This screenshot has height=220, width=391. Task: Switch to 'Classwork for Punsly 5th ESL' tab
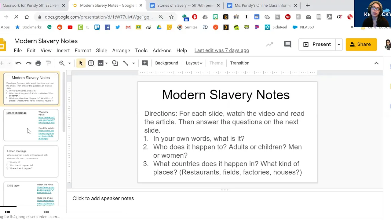click(x=31, y=5)
